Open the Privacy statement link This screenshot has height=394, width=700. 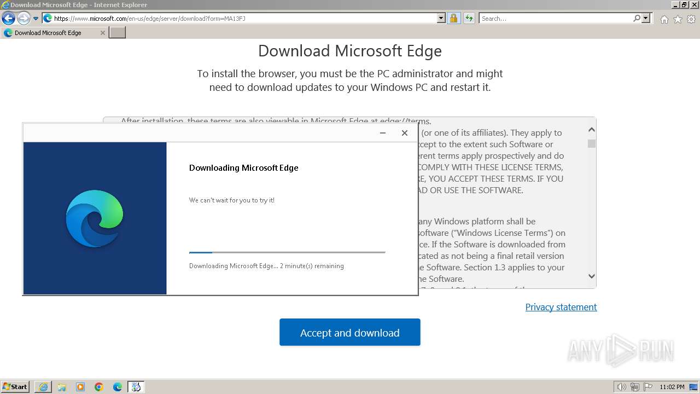click(561, 307)
